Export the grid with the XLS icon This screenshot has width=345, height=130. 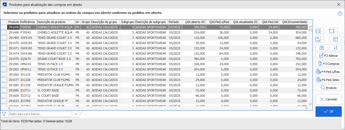(318, 39)
